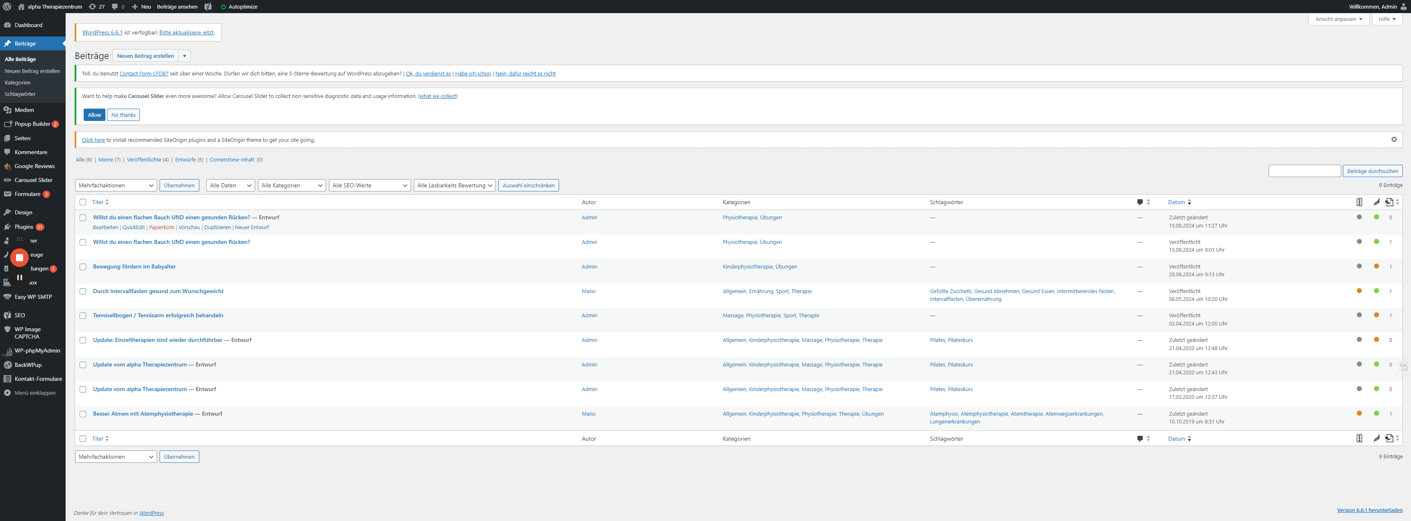
Task: Open Easy WP SMTP in the sidebar
Action: [33, 297]
